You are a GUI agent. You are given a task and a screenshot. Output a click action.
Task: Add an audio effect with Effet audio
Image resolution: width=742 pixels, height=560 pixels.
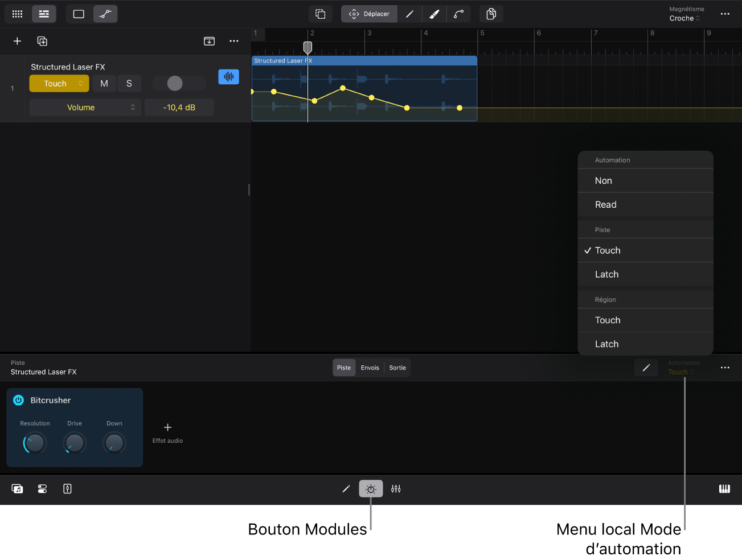click(x=167, y=431)
